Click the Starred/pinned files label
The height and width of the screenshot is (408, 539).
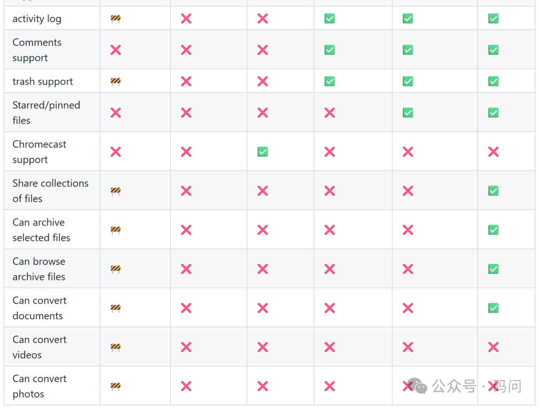pyautogui.click(x=46, y=113)
